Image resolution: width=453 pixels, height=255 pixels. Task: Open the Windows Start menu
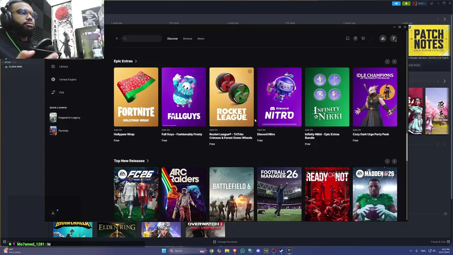pos(164,251)
